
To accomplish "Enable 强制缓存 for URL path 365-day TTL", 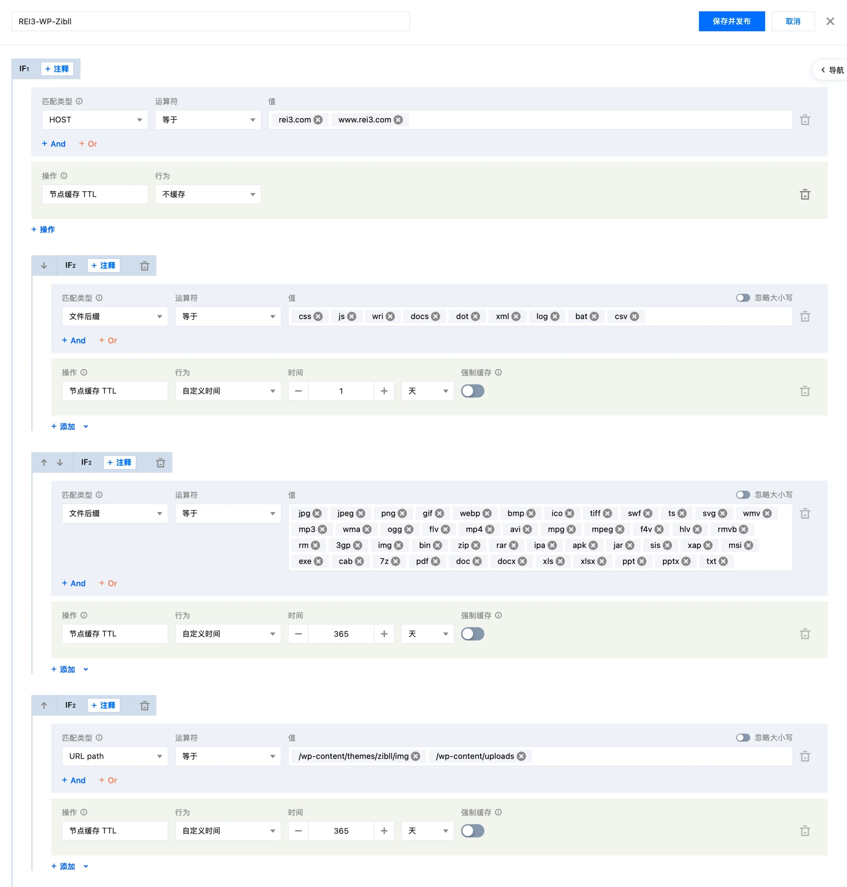I will (x=473, y=831).
